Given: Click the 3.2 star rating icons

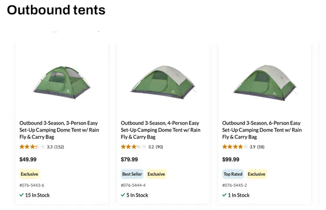Looking at the screenshot, I should [x=134, y=147].
